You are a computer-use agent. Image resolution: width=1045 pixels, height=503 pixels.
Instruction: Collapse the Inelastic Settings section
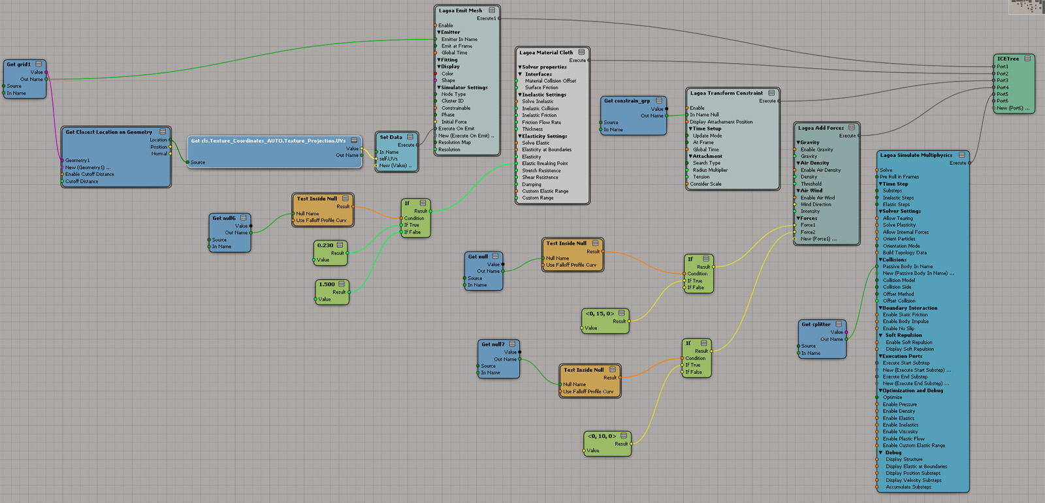520,95
